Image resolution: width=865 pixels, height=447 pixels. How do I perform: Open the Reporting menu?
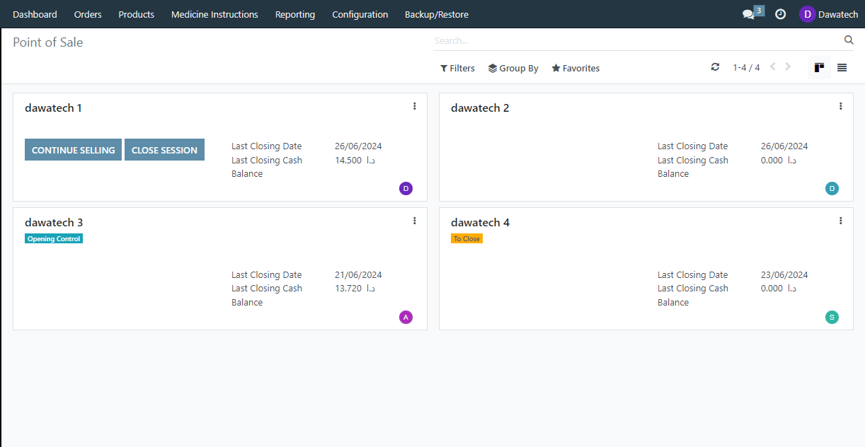click(295, 14)
